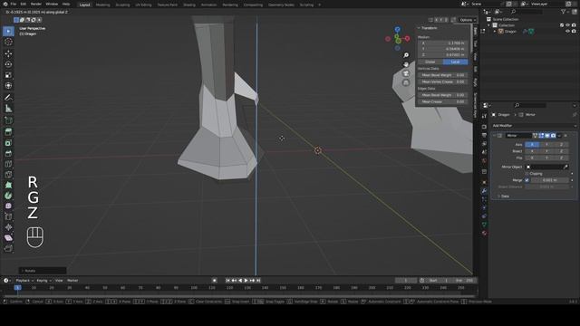
Task: Toggle Mirror modifier show in edit mode
Action: 541,136
